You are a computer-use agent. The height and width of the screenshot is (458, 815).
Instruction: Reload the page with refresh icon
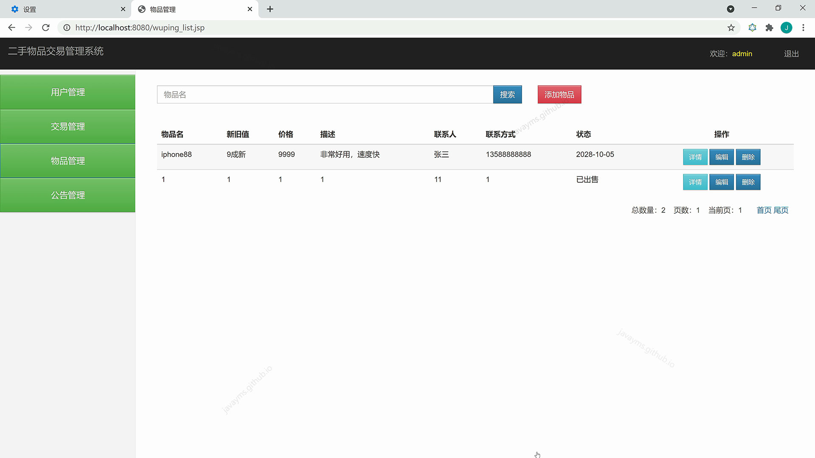click(x=46, y=28)
